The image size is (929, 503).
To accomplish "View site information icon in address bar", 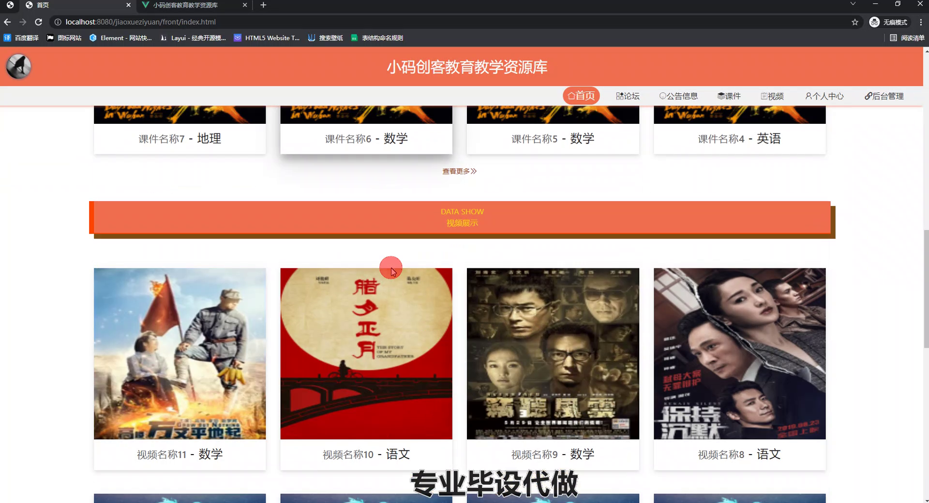I will click(58, 22).
